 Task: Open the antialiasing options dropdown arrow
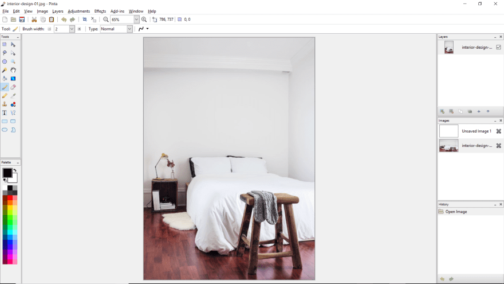[x=148, y=29]
